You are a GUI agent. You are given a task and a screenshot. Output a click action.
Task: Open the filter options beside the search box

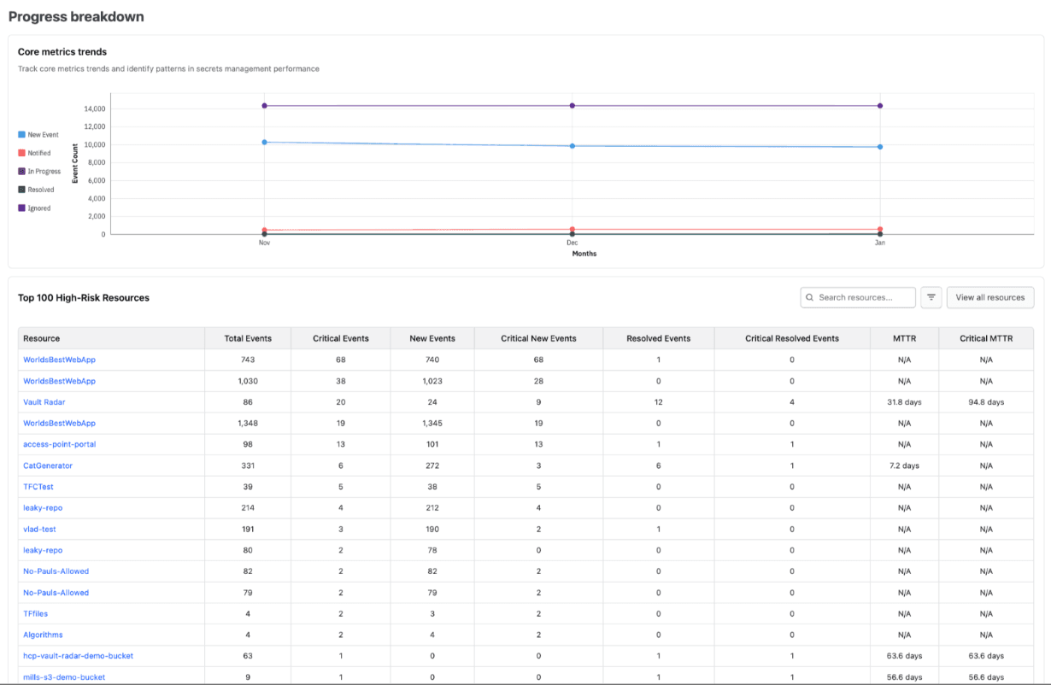(x=931, y=297)
